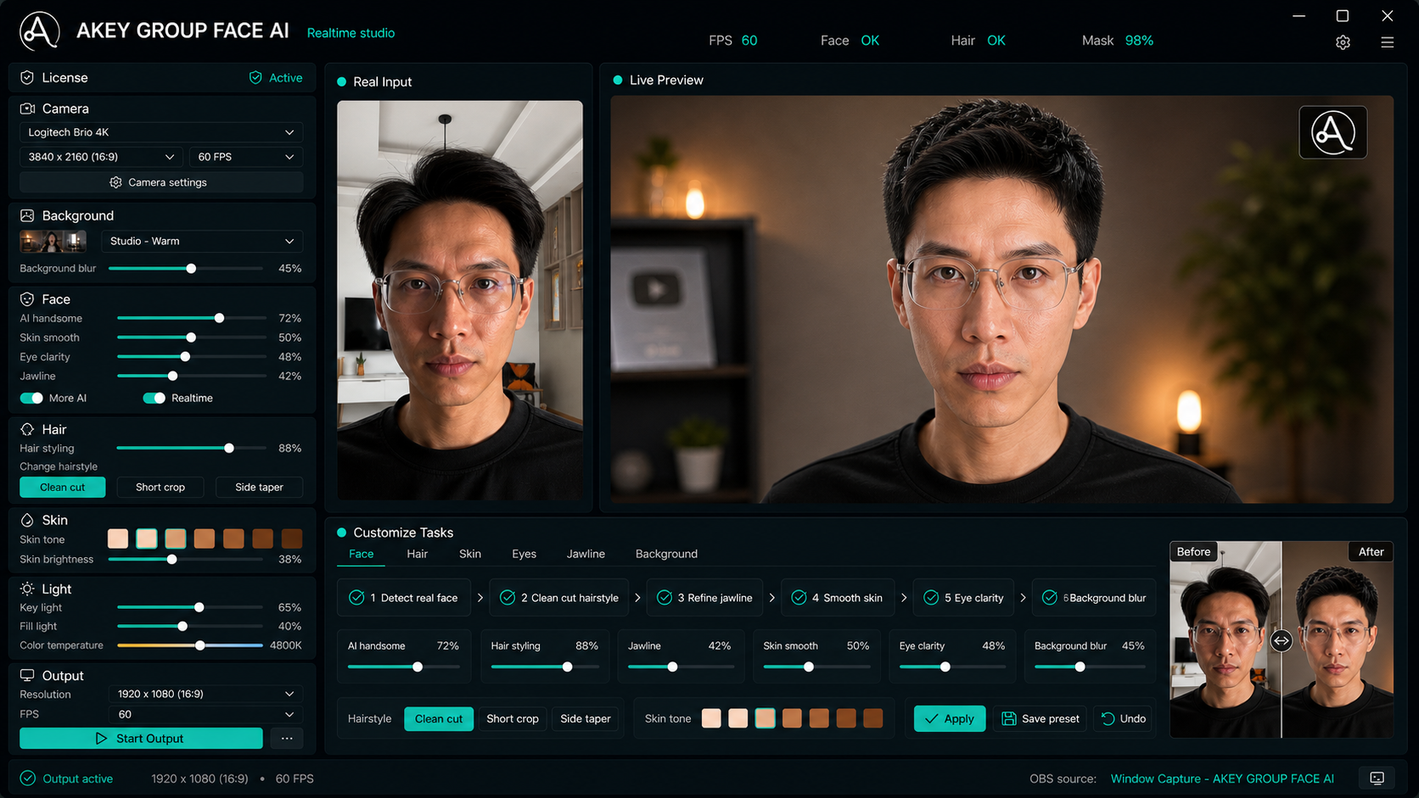Viewport: 1419px width, 798px height.
Task: Click the Start Output button
Action: tap(141, 739)
